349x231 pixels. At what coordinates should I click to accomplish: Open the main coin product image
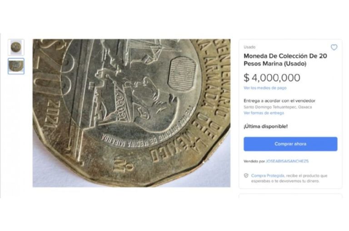pos(131,113)
